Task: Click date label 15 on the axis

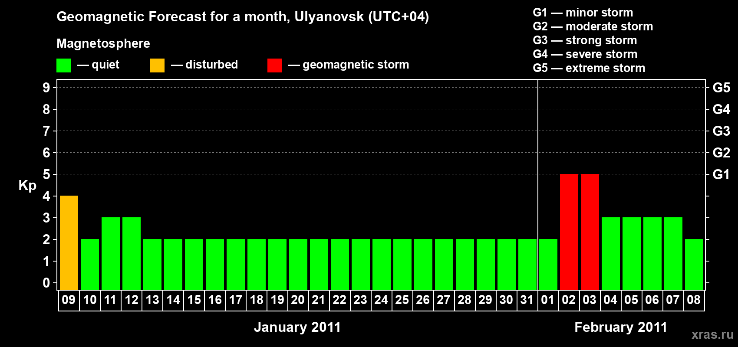Action: click(194, 300)
